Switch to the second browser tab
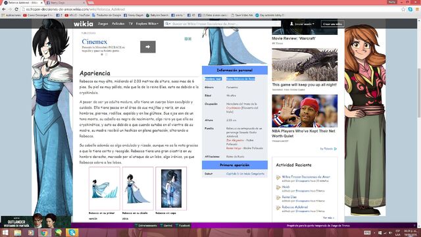Viewport: 421px width, 237px height. point(65,3)
